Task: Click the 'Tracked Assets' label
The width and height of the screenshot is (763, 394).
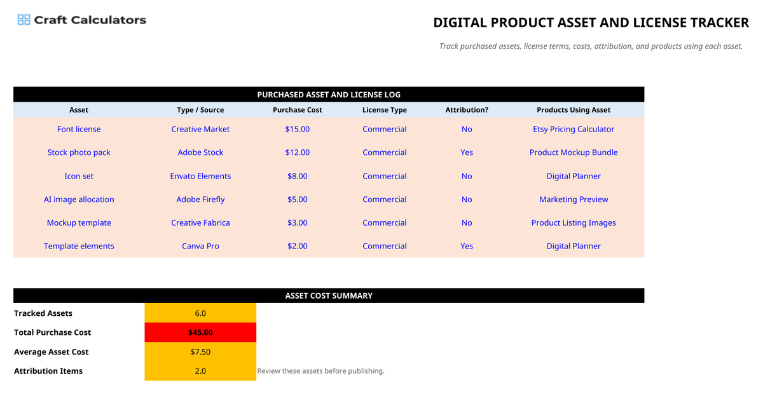Action: click(43, 313)
